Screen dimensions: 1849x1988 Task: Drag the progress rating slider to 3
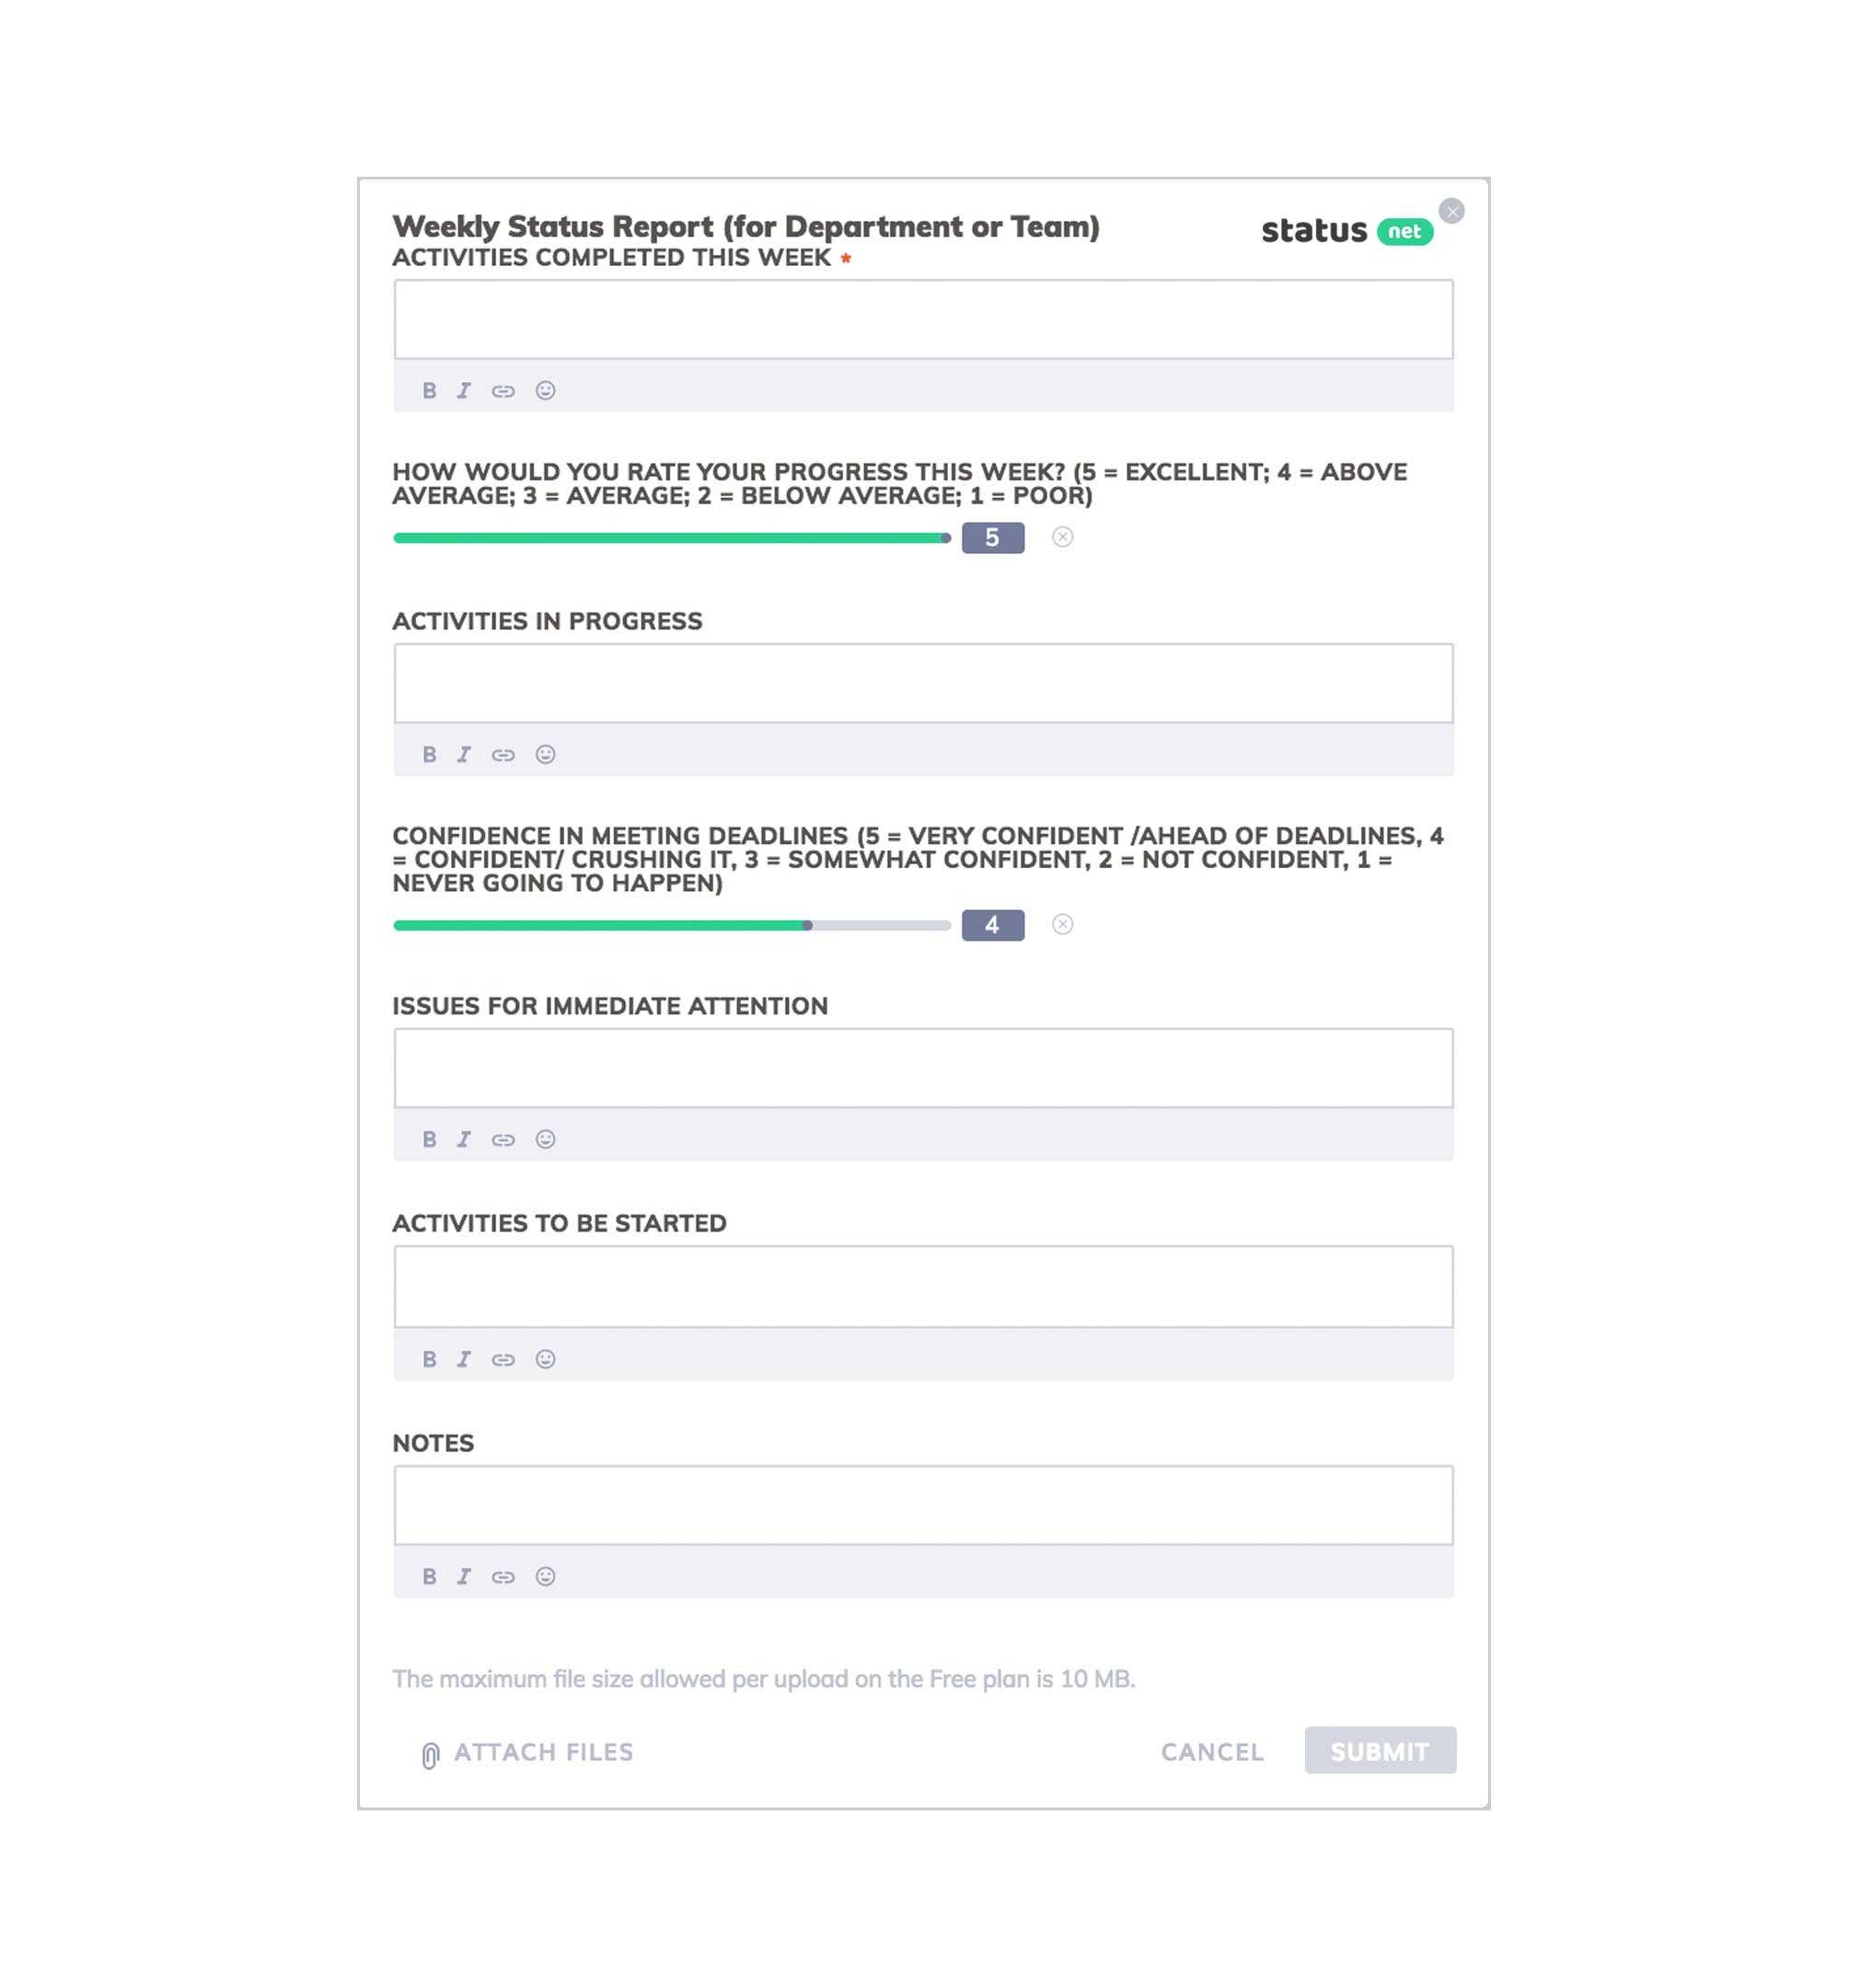click(675, 537)
